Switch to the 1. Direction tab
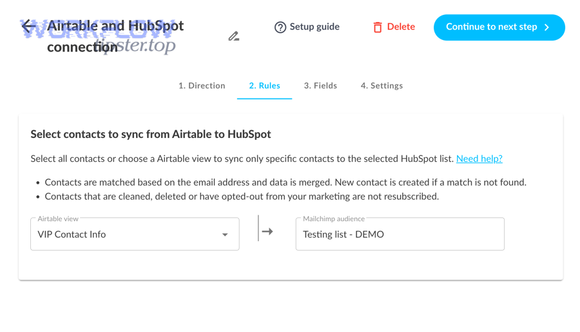The image size is (580, 332). 202,86
